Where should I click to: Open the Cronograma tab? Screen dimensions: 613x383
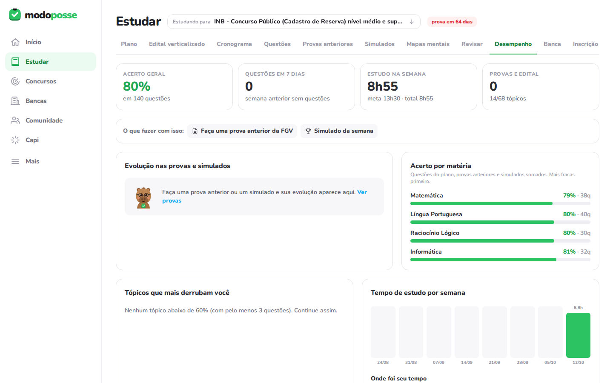pos(234,44)
